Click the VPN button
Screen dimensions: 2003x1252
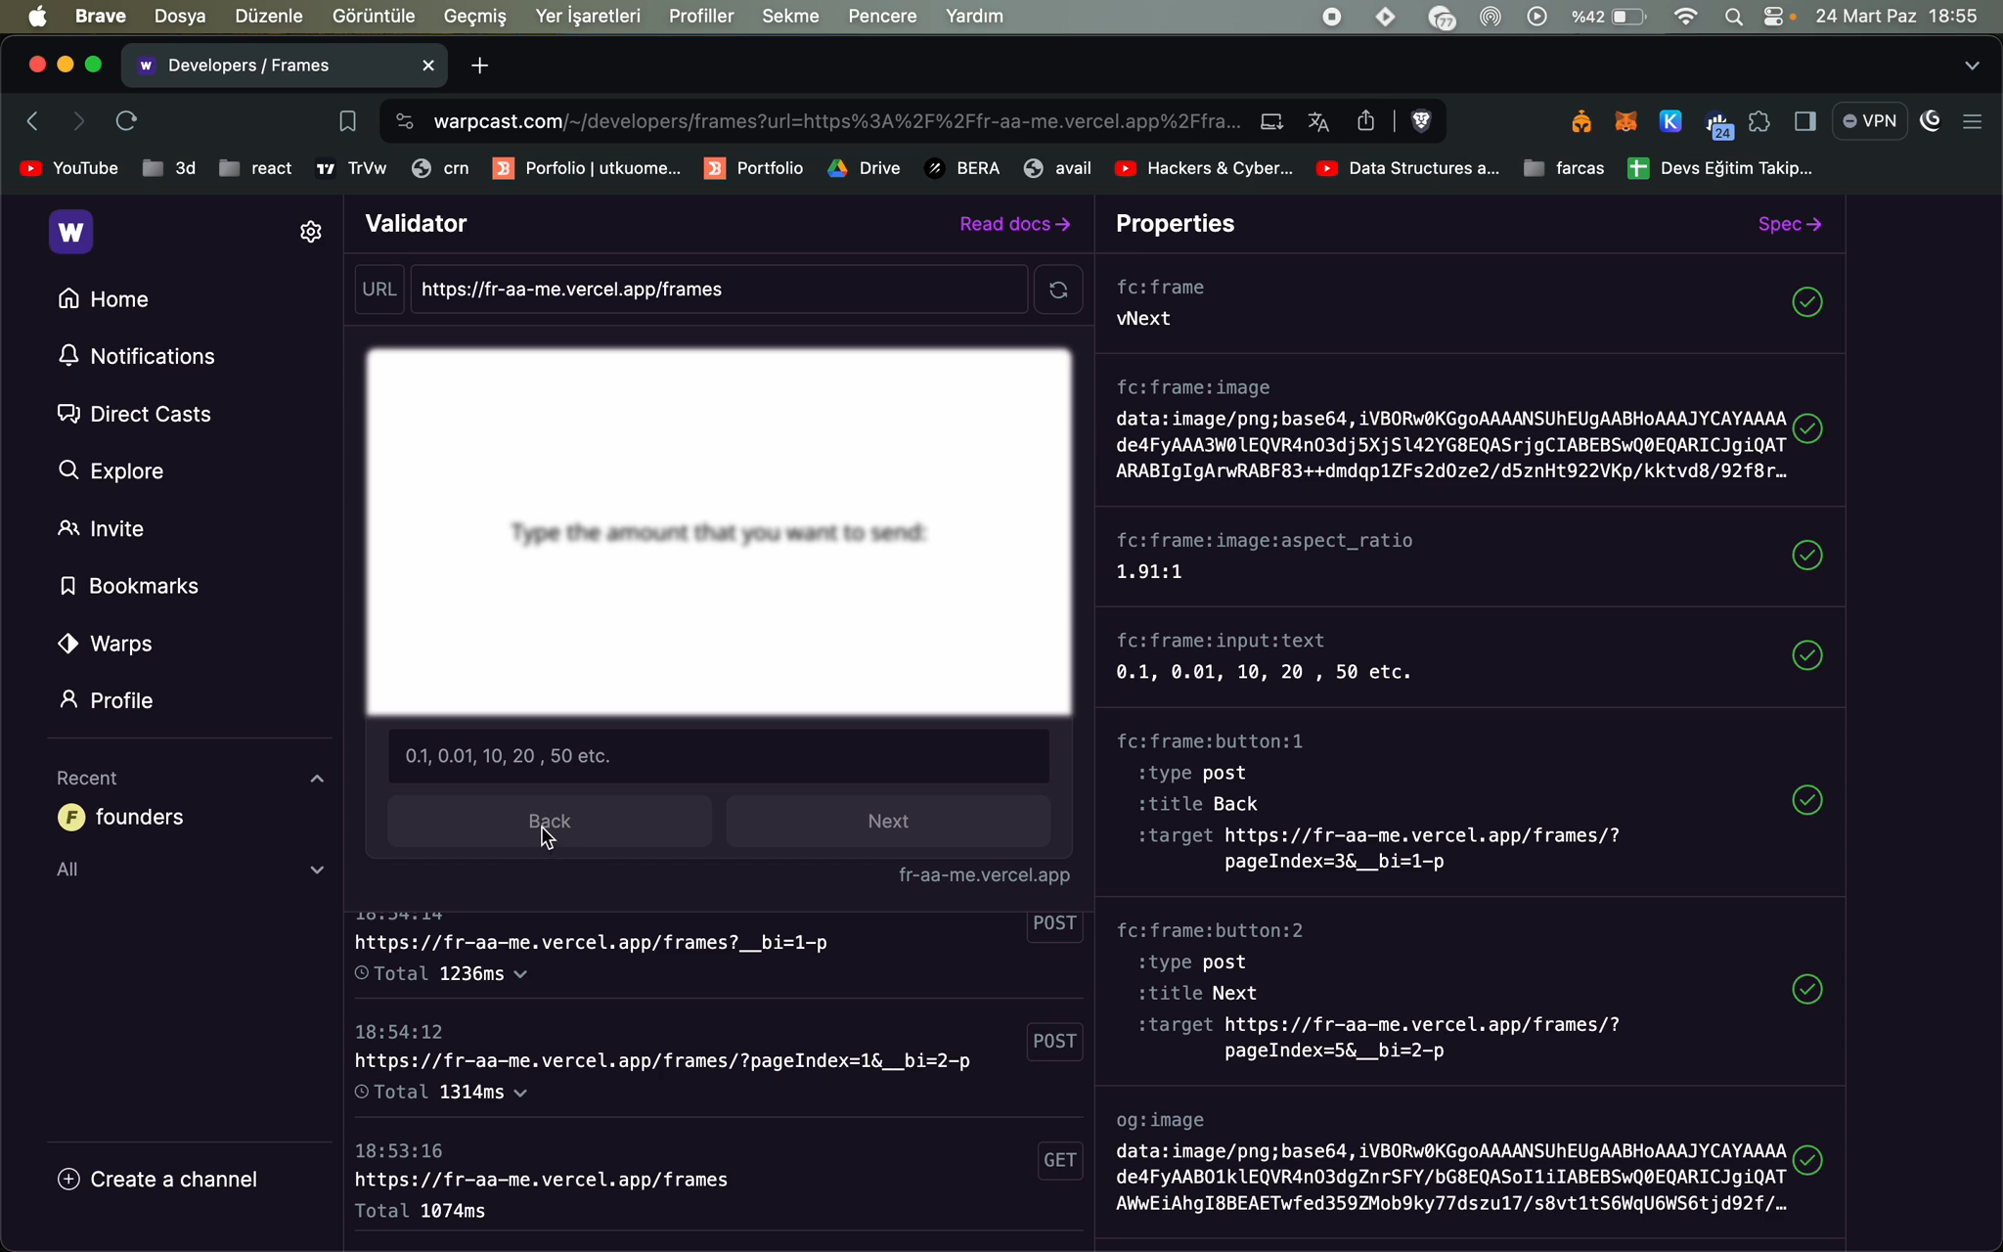[x=1870, y=121]
